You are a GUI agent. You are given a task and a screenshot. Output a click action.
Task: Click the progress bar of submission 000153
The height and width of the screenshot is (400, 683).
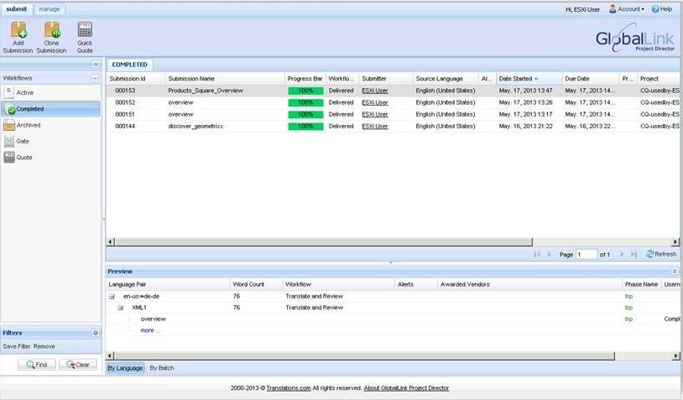[x=305, y=91]
